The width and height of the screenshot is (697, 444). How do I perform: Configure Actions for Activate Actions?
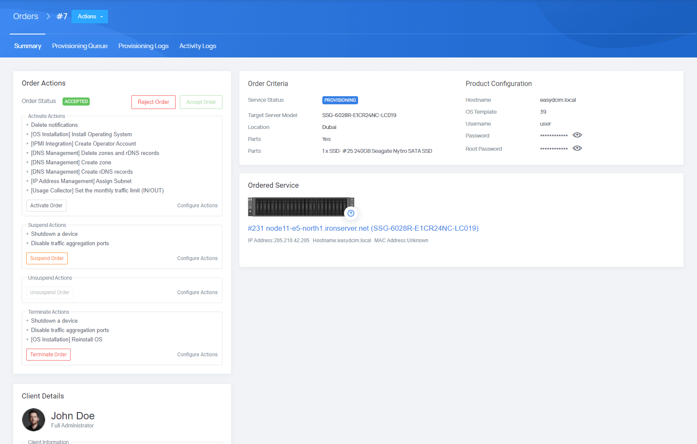coord(197,206)
